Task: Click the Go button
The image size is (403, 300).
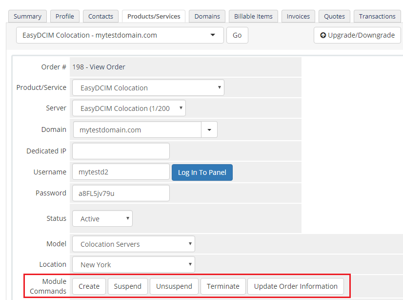Action: tap(237, 35)
